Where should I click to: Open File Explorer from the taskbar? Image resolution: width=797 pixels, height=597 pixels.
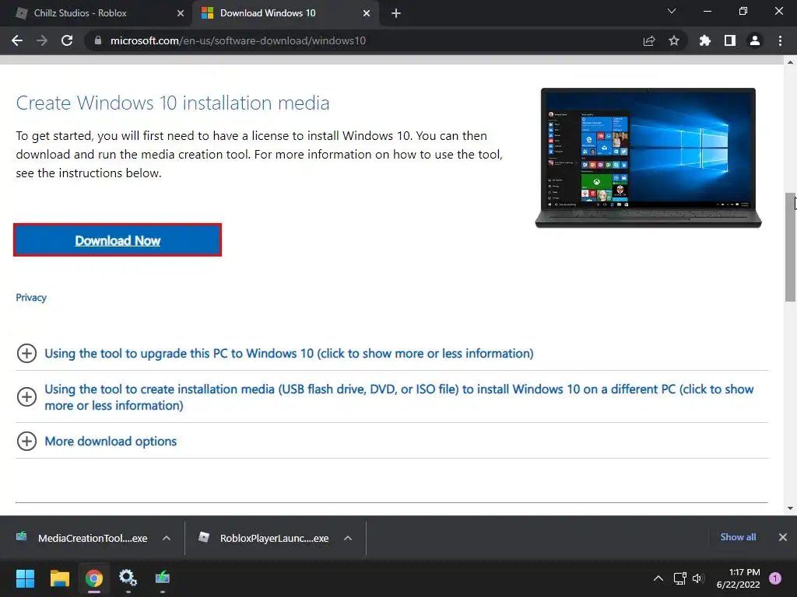click(59, 578)
